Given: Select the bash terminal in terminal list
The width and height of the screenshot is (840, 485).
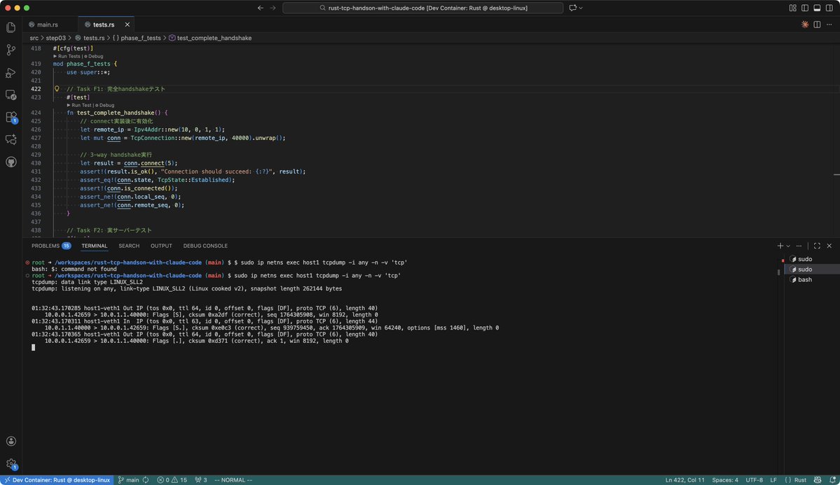Looking at the screenshot, I should coord(804,279).
